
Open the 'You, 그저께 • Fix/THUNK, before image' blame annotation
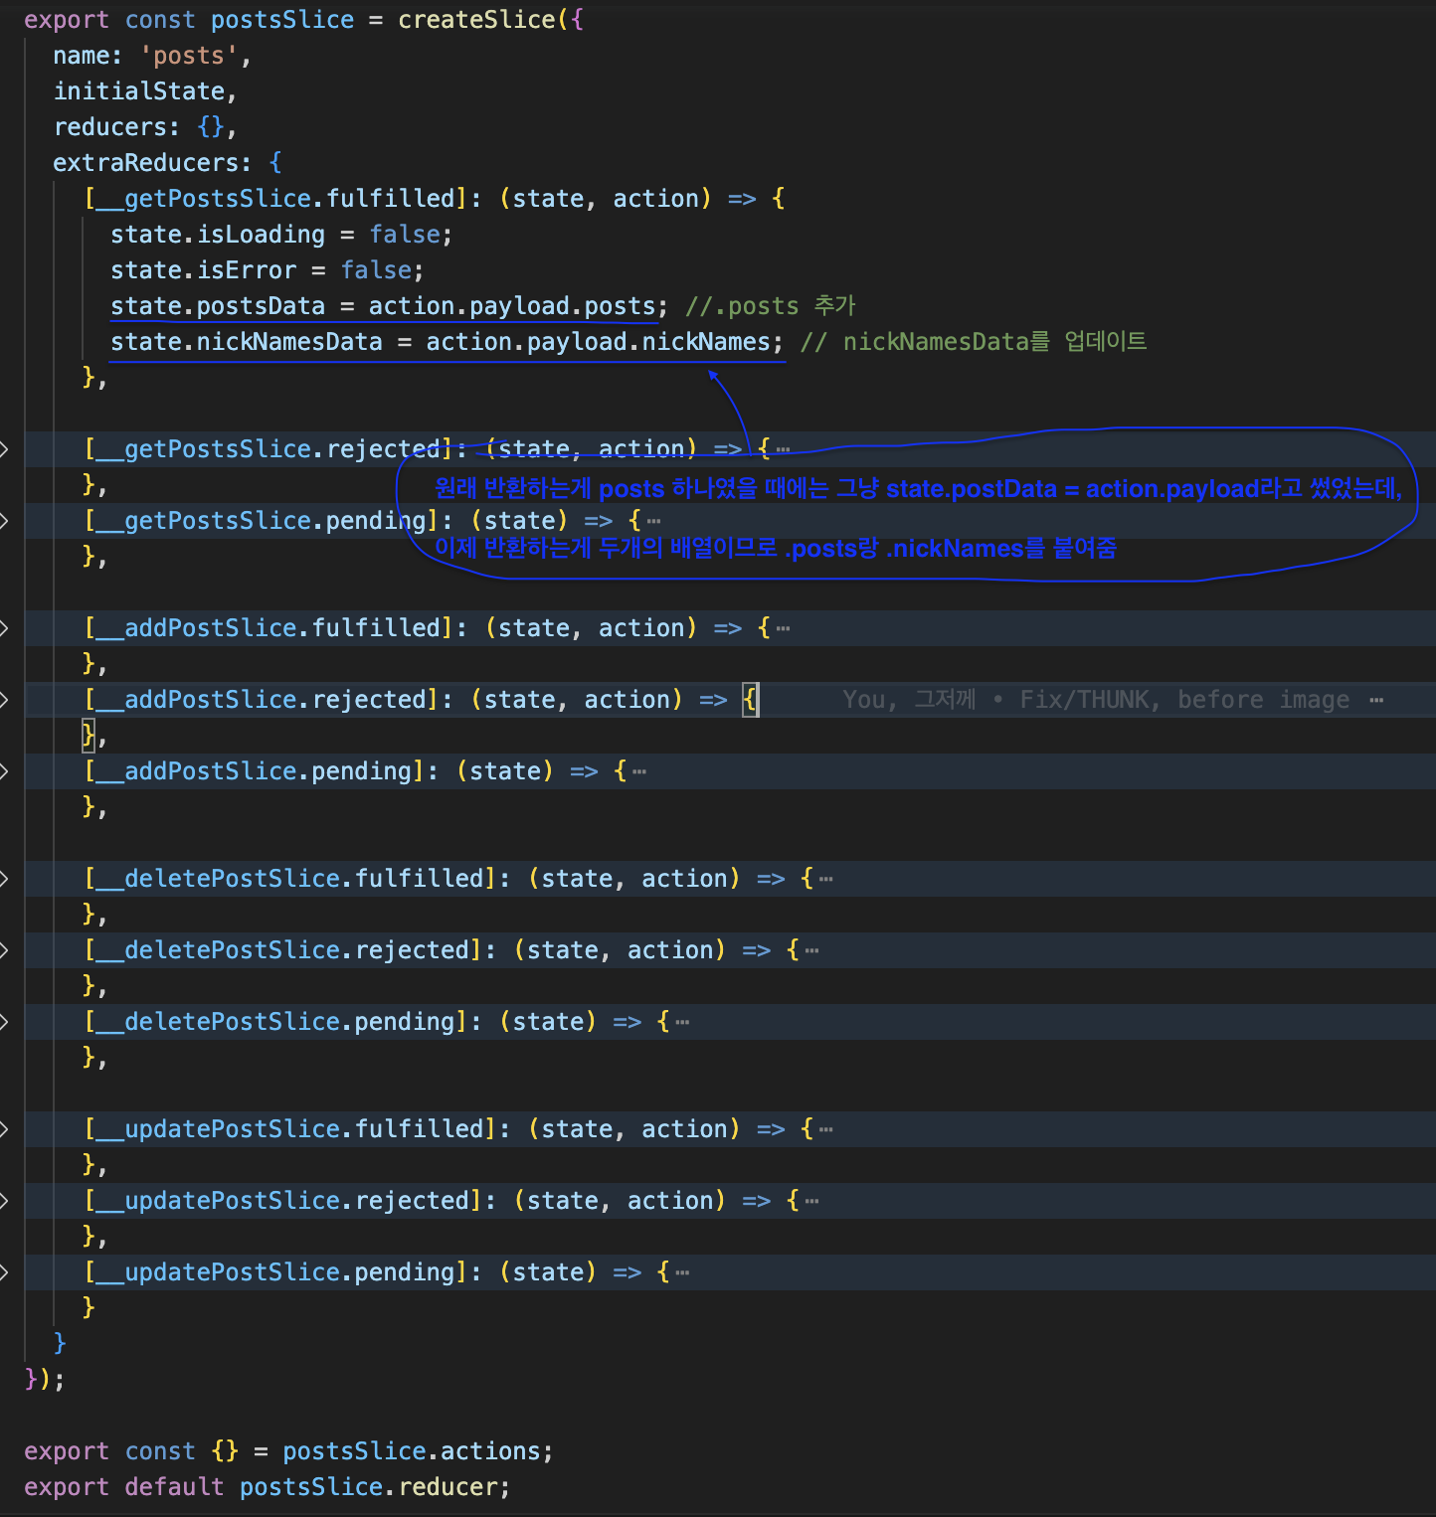click(x=1096, y=700)
